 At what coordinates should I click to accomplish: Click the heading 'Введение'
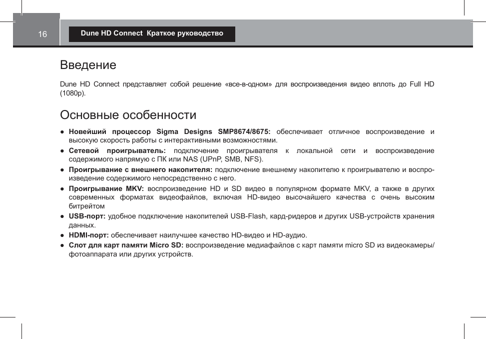[x=88, y=65]
